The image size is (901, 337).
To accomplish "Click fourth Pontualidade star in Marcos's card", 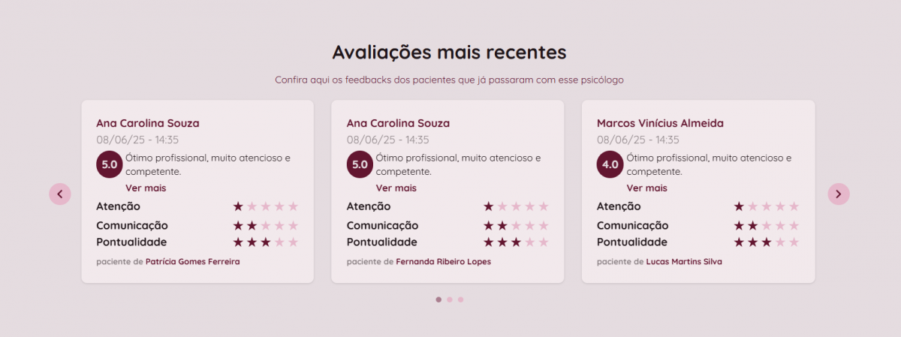I will point(780,242).
